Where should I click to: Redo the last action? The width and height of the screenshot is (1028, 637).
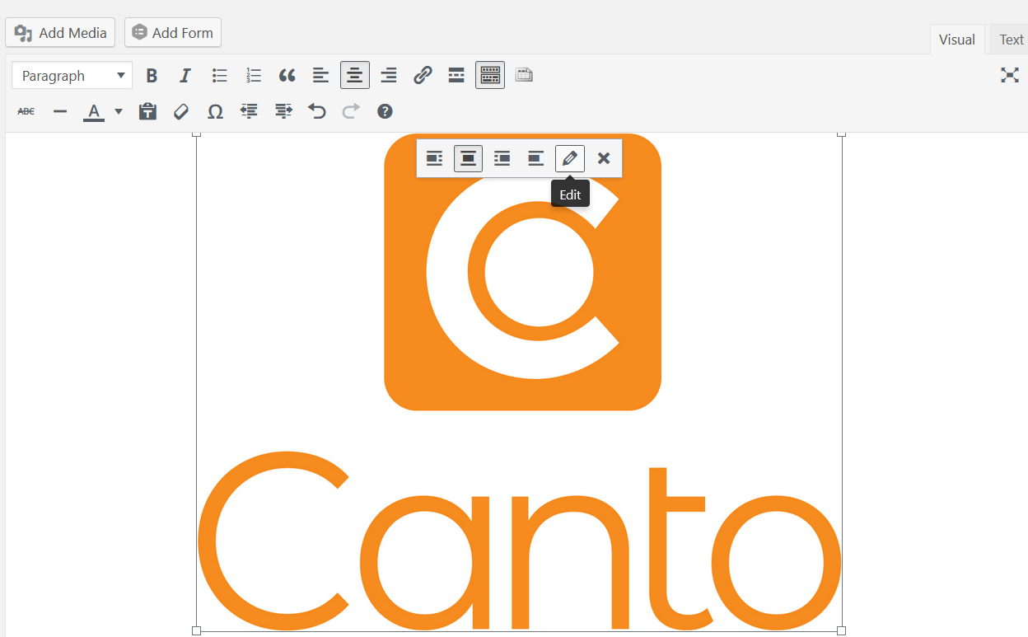tap(351, 111)
